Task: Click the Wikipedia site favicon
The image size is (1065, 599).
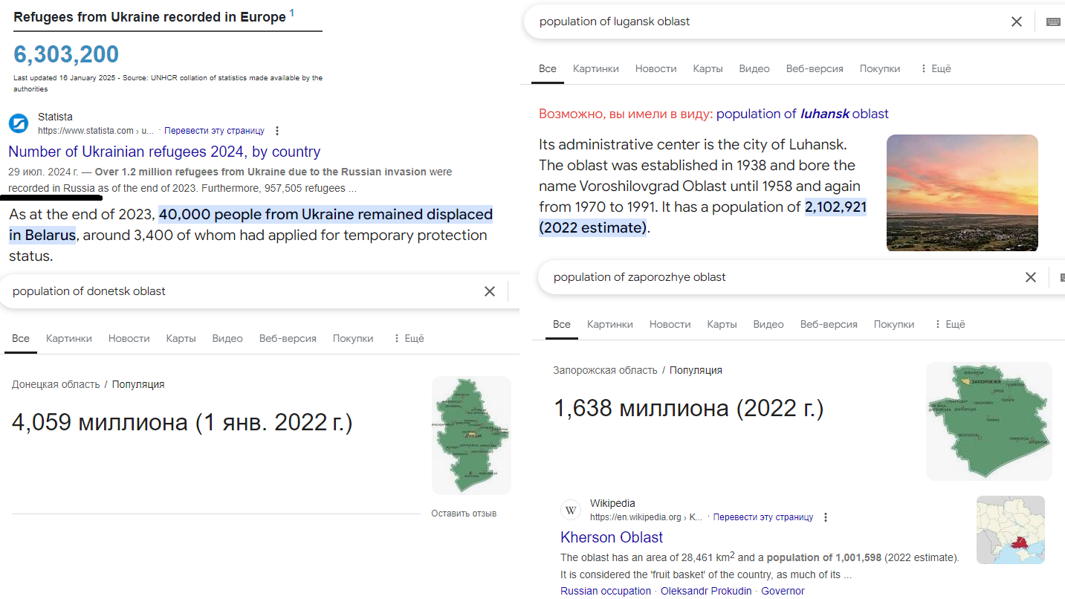Action: click(571, 510)
